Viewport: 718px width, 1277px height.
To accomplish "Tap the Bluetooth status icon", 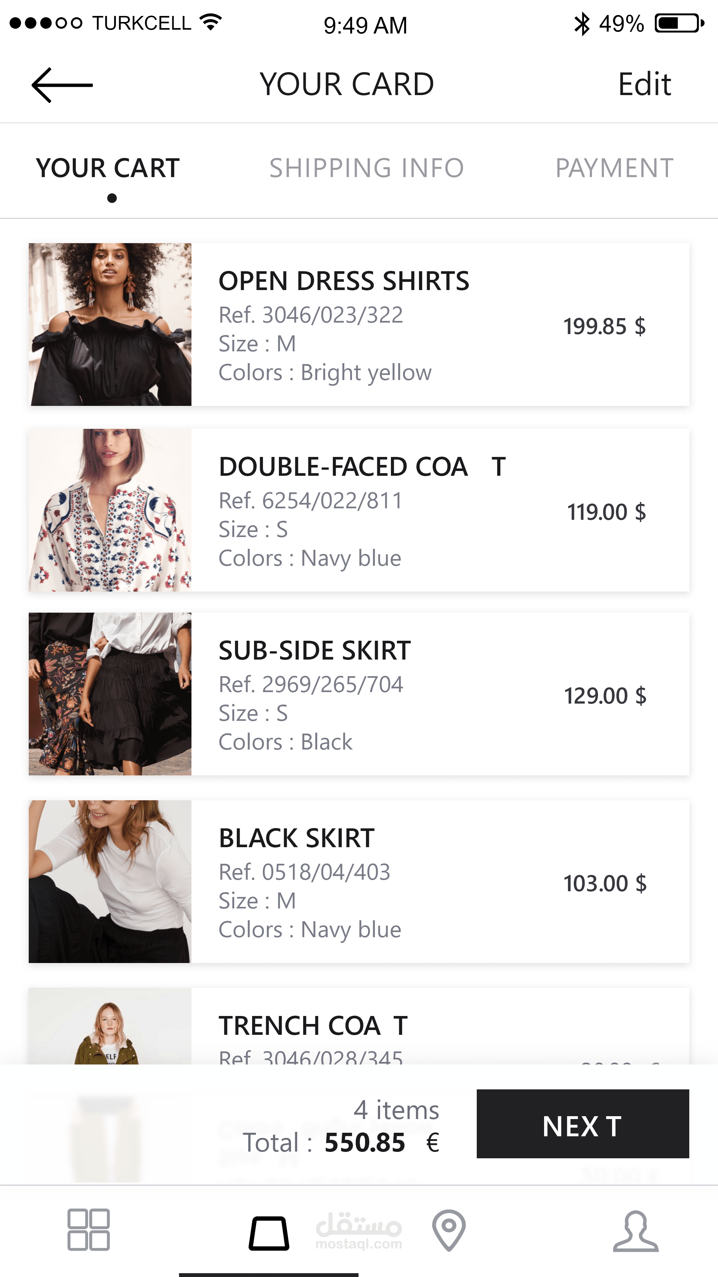I will tap(582, 24).
